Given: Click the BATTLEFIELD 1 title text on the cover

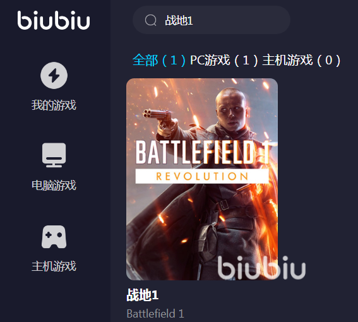Looking at the screenshot, I should [203, 152].
